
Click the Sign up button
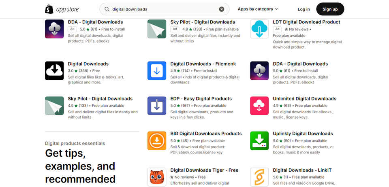[330, 9]
